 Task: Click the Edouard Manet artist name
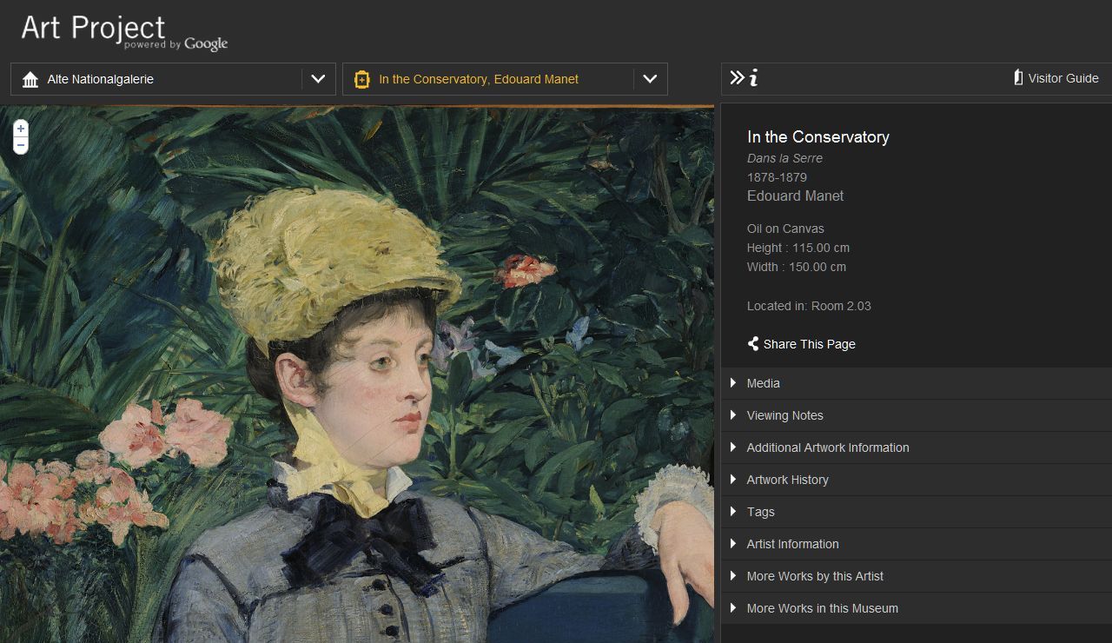click(795, 196)
